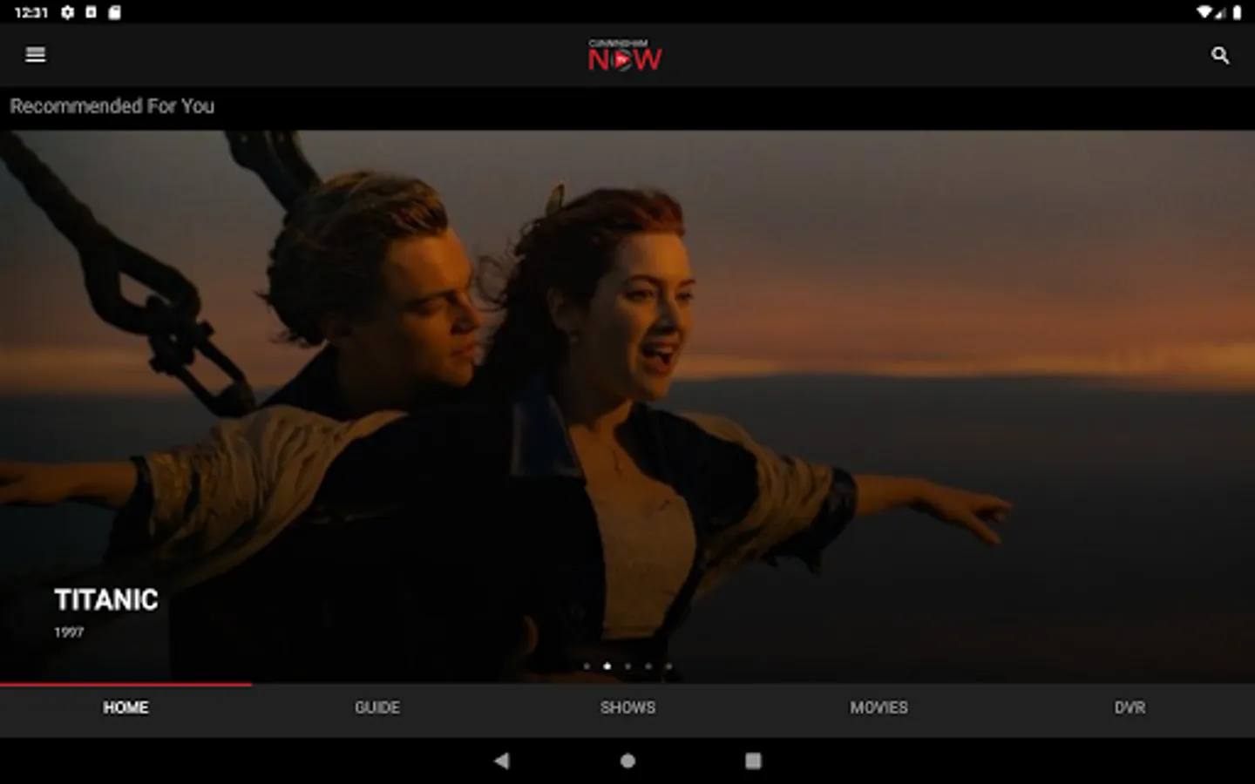Open the hamburger navigation menu
The height and width of the screenshot is (784, 1255).
point(36,55)
